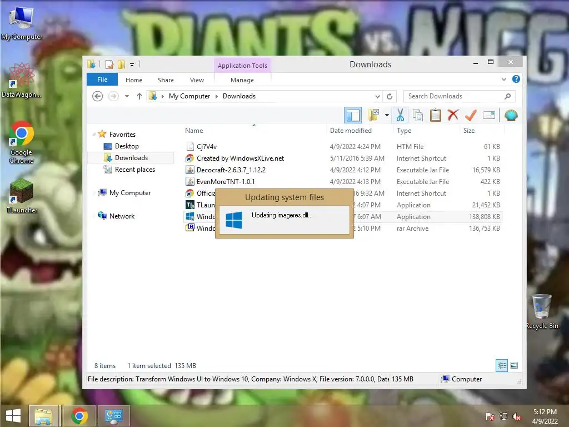Open Customize Quick Access Toolbar dropdown
This screenshot has height=427, width=569.
pyautogui.click(x=132, y=65)
